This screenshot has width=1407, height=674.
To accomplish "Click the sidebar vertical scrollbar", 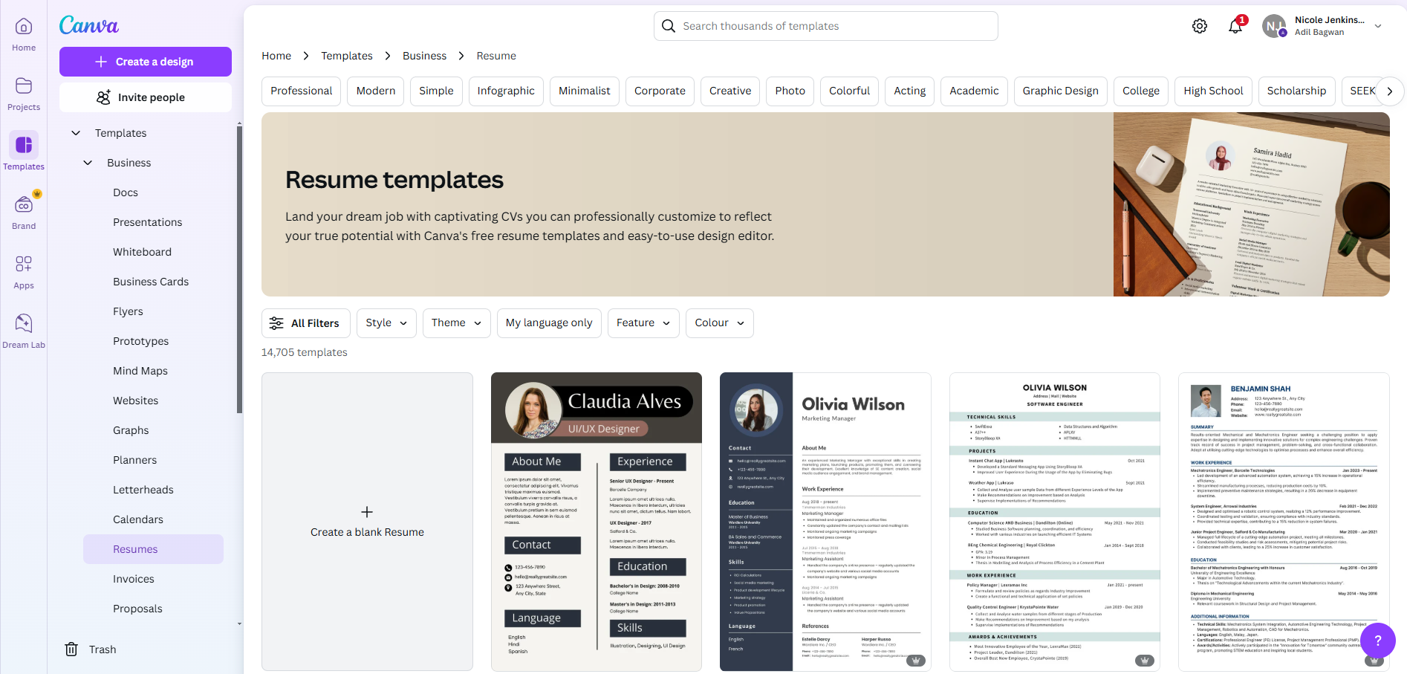I will coord(239,269).
